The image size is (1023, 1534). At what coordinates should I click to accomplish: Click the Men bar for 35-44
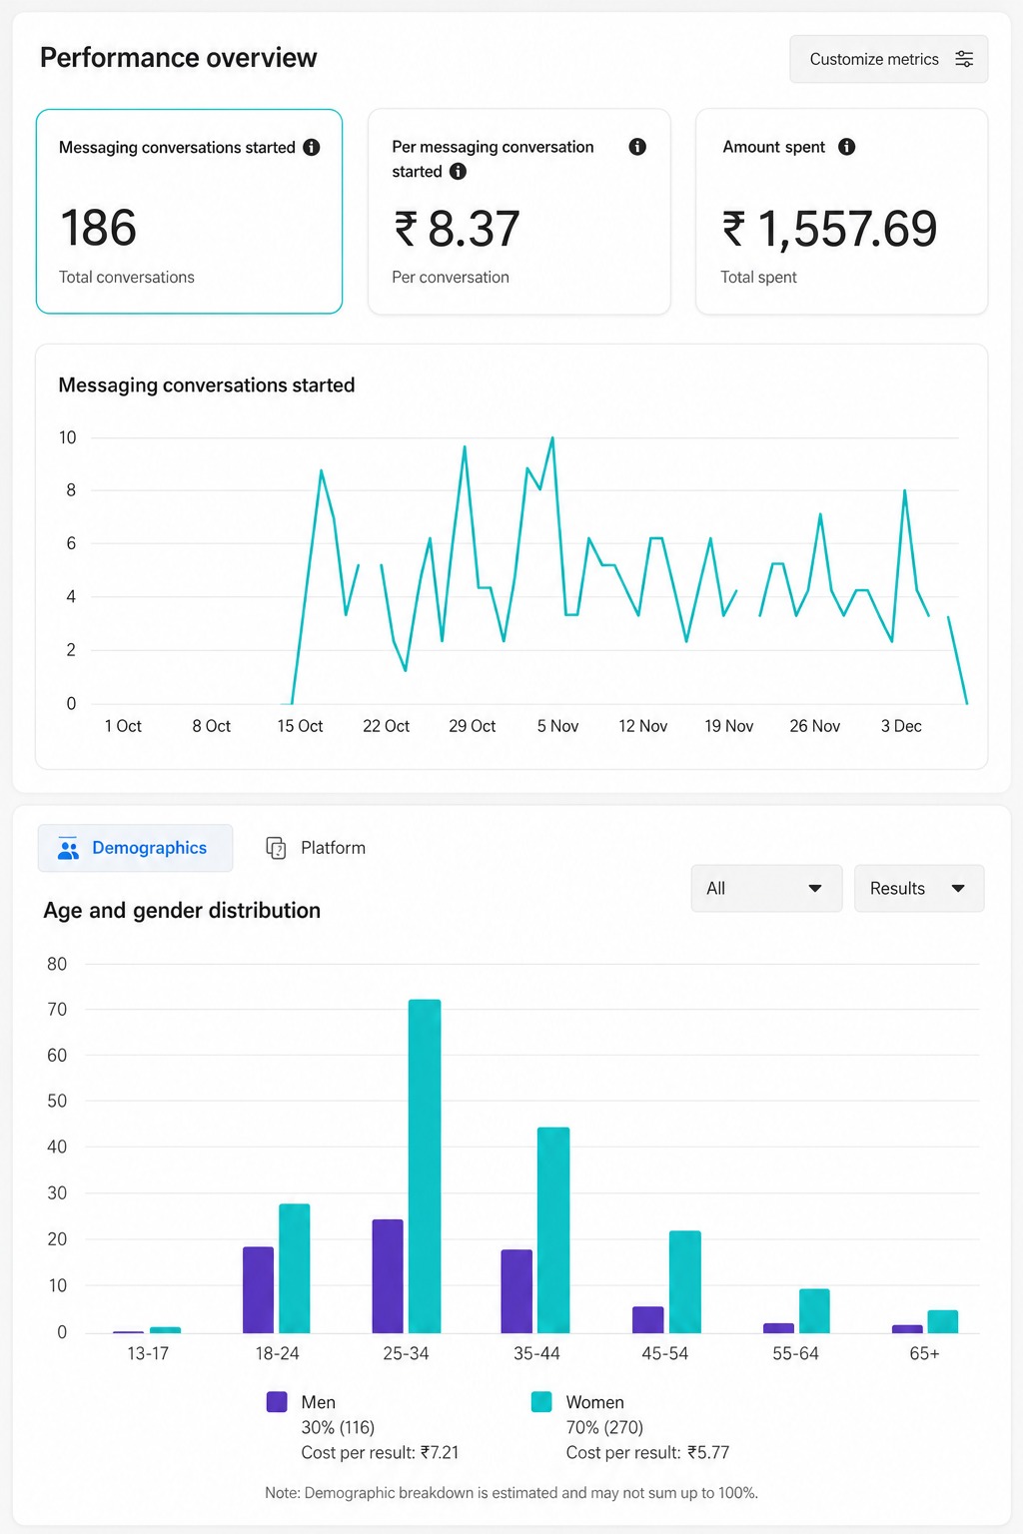coord(516,1290)
